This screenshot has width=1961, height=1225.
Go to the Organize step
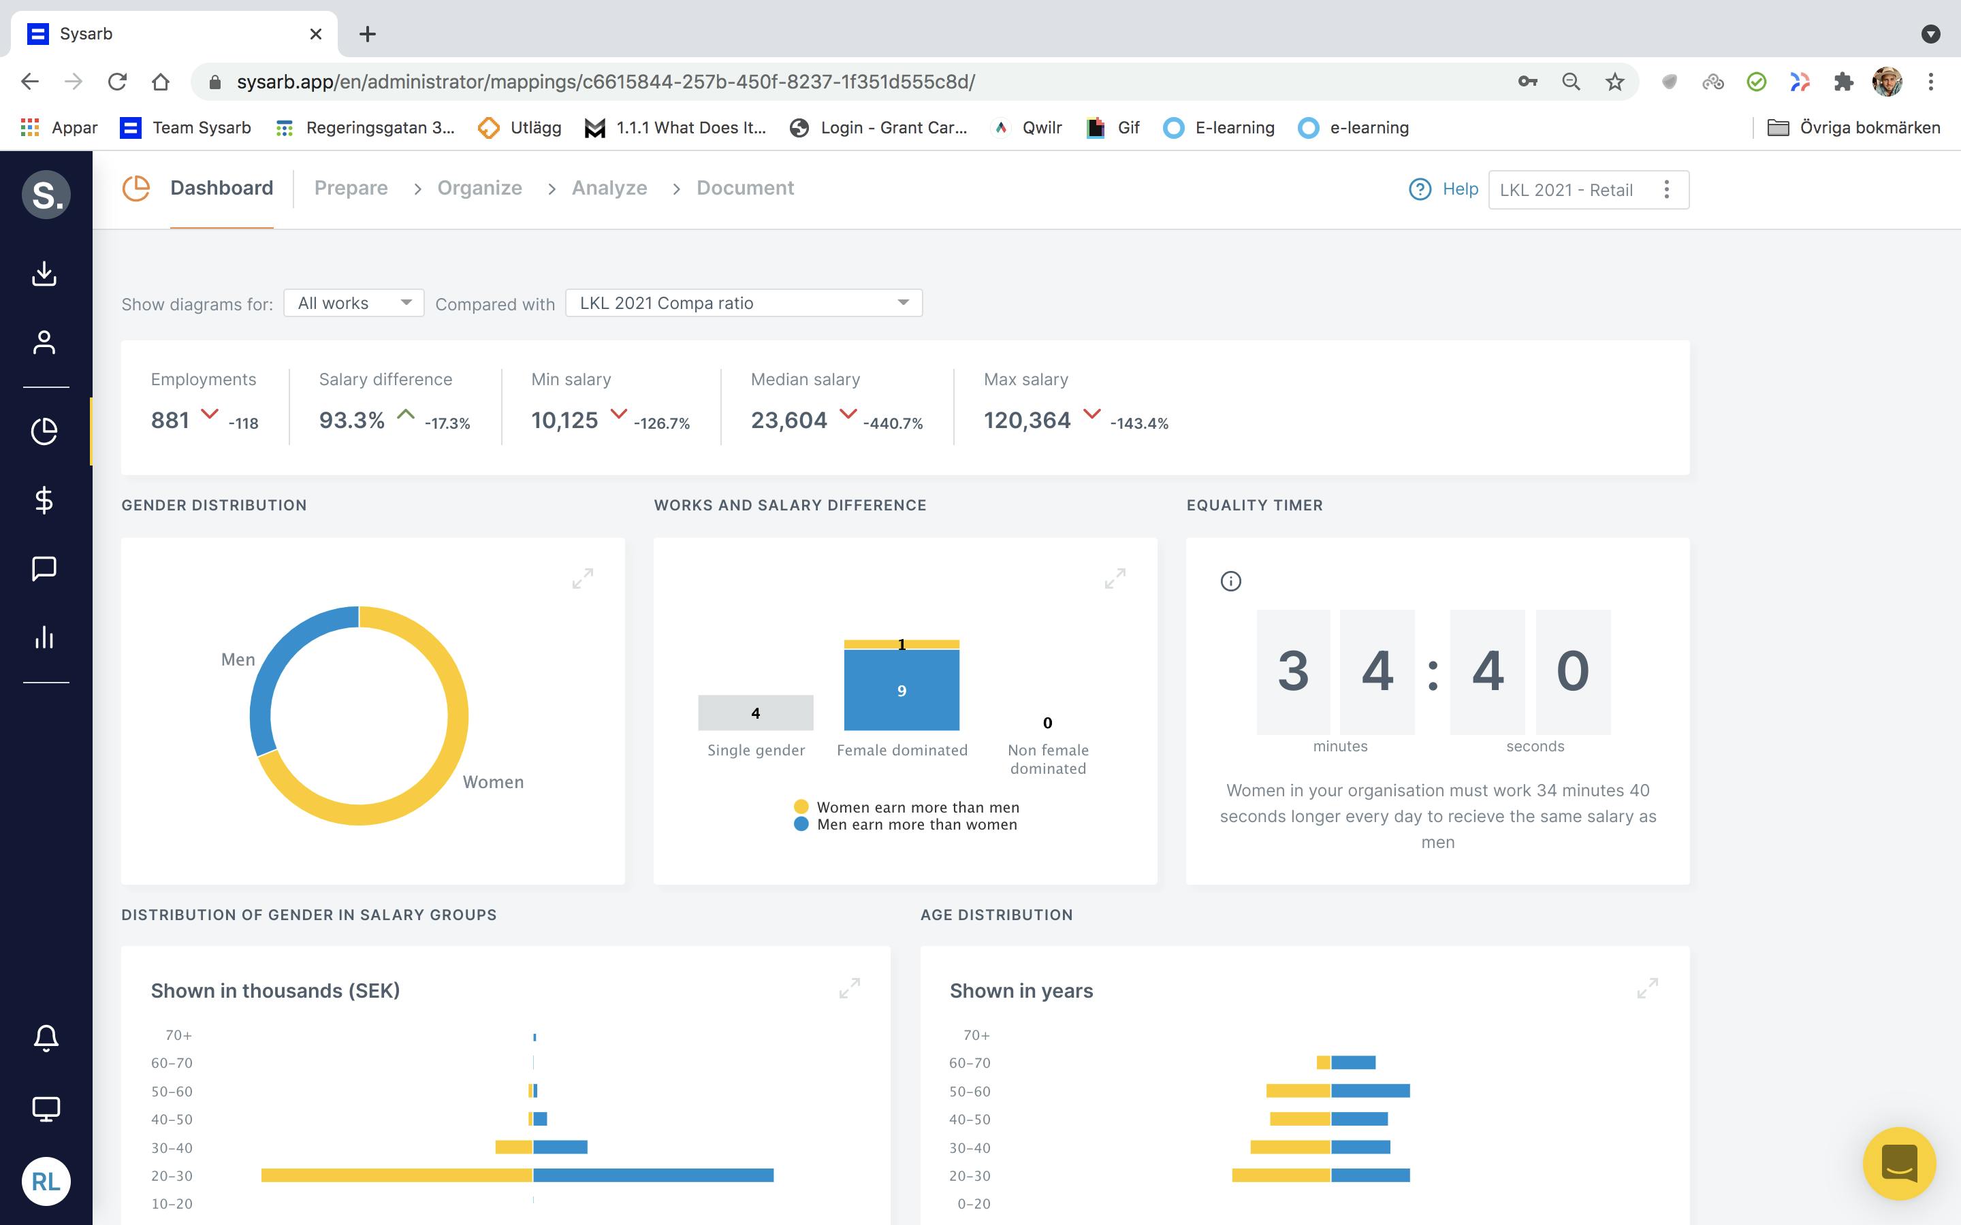pyautogui.click(x=479, y=188)
